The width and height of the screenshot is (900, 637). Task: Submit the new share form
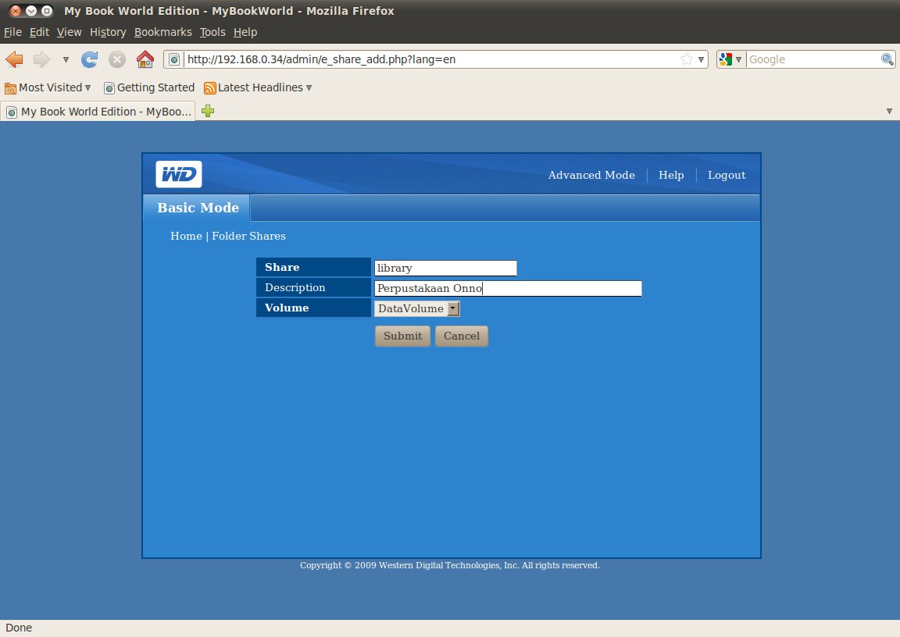pyautogui.click(x=402, y=336)
